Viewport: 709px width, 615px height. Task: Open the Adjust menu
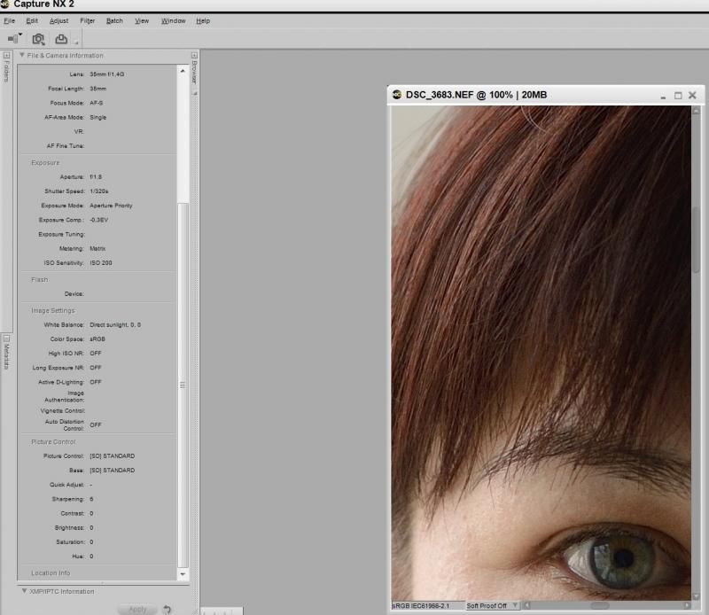point(58,20)
